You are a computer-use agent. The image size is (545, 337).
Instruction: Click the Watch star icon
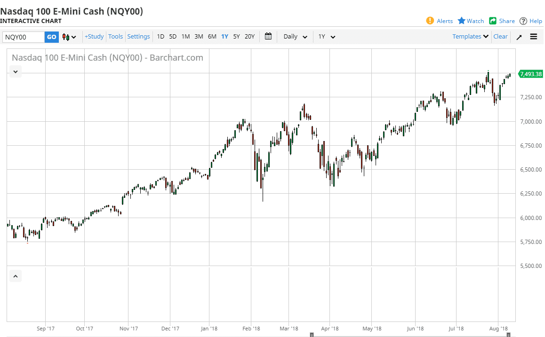tap(461, 21)
